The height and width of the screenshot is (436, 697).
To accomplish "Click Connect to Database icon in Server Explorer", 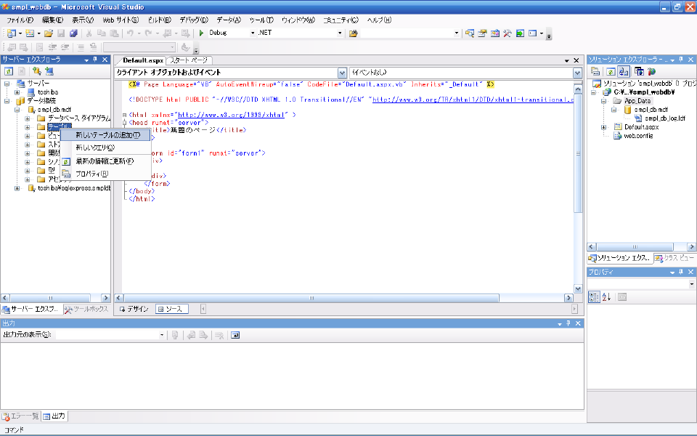I will pyautogui.click(x=37, y=71).
